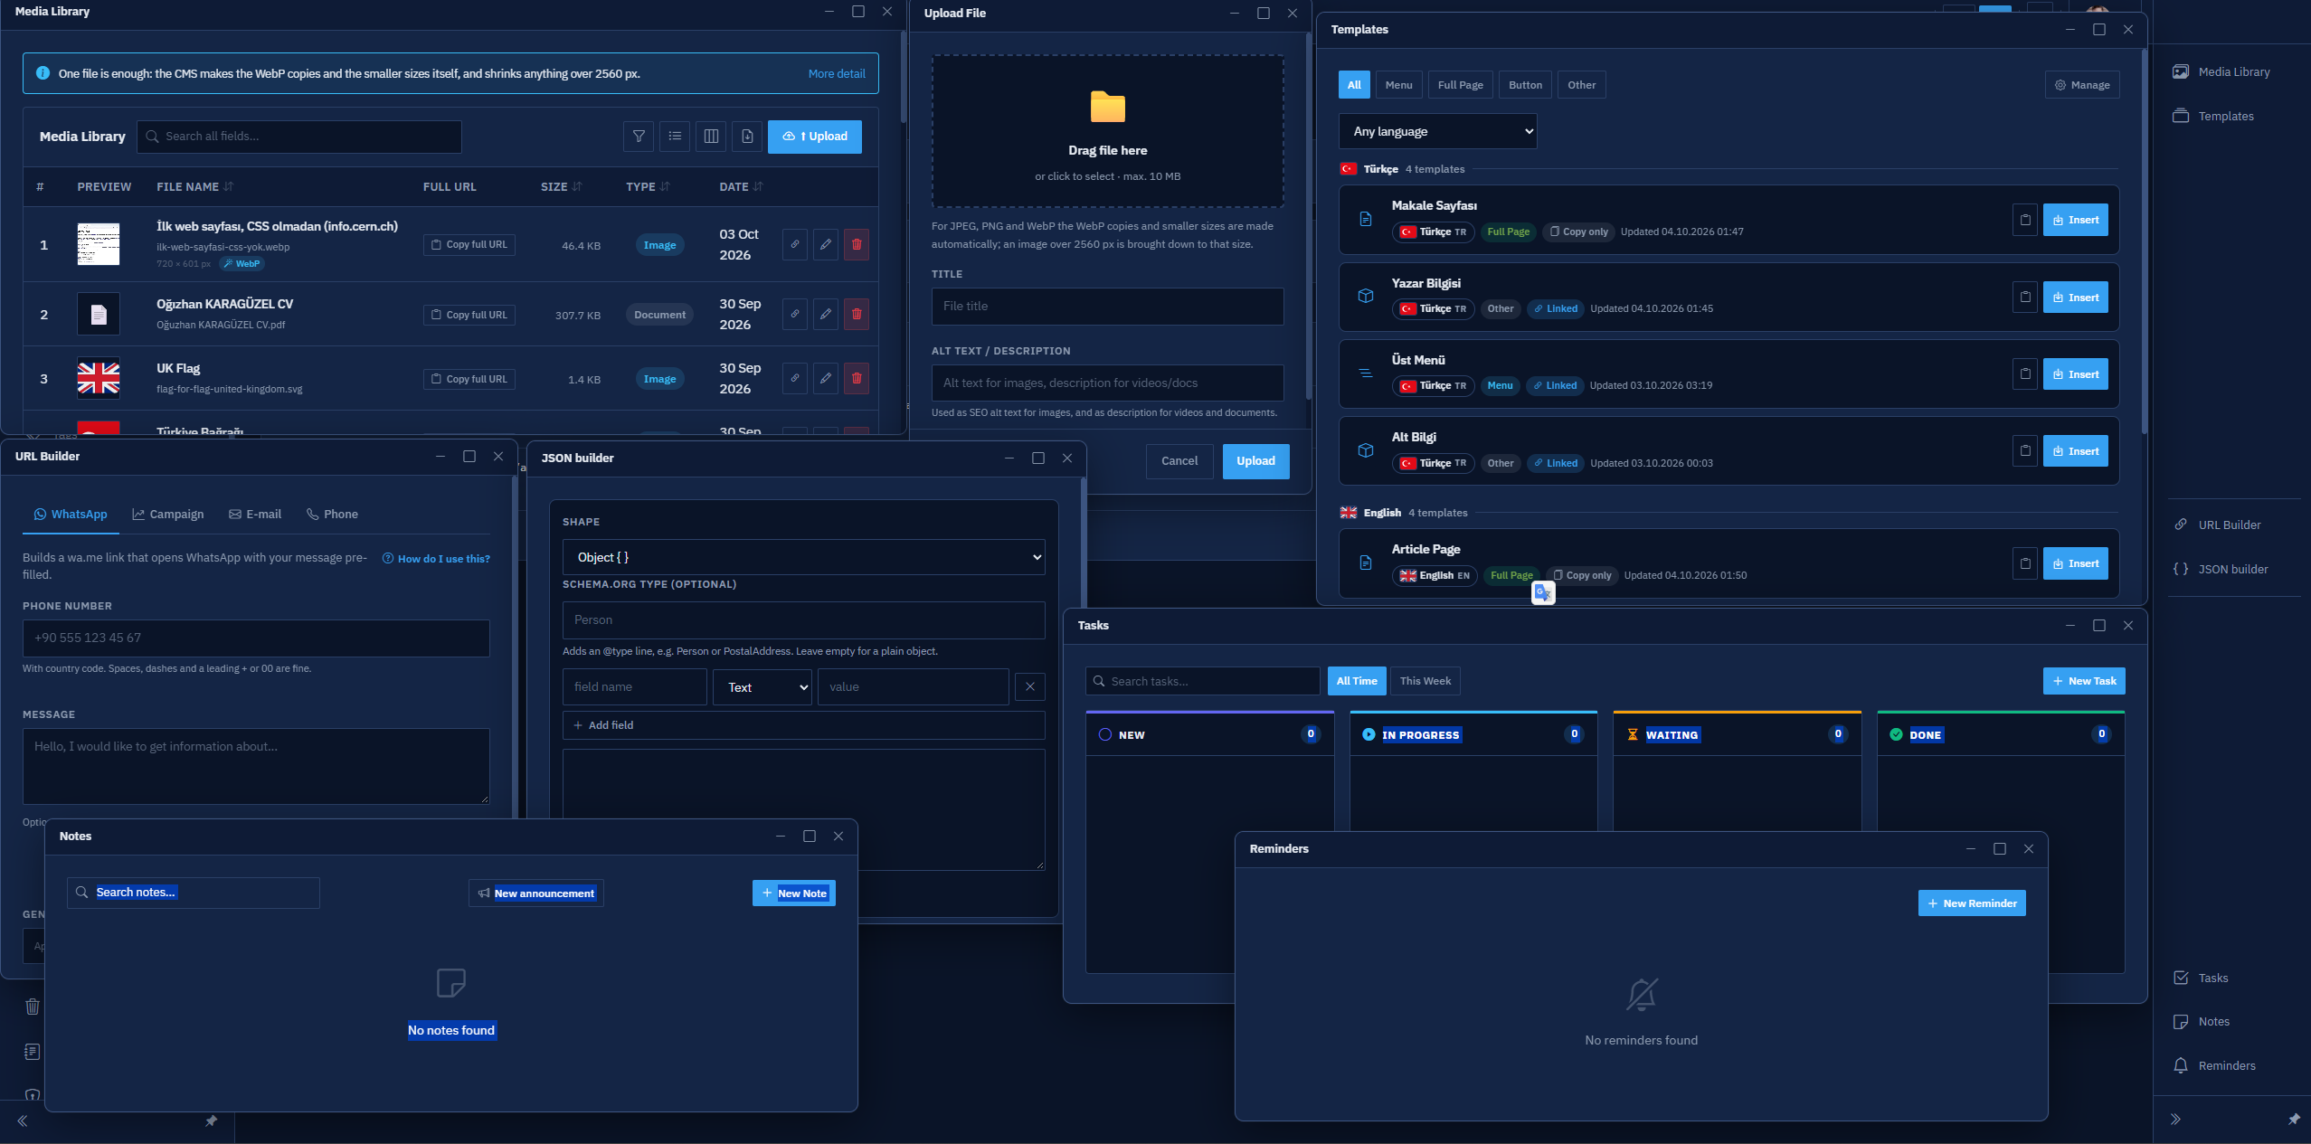Click the link icon on the İlk web sayfası row

point(795,244)
